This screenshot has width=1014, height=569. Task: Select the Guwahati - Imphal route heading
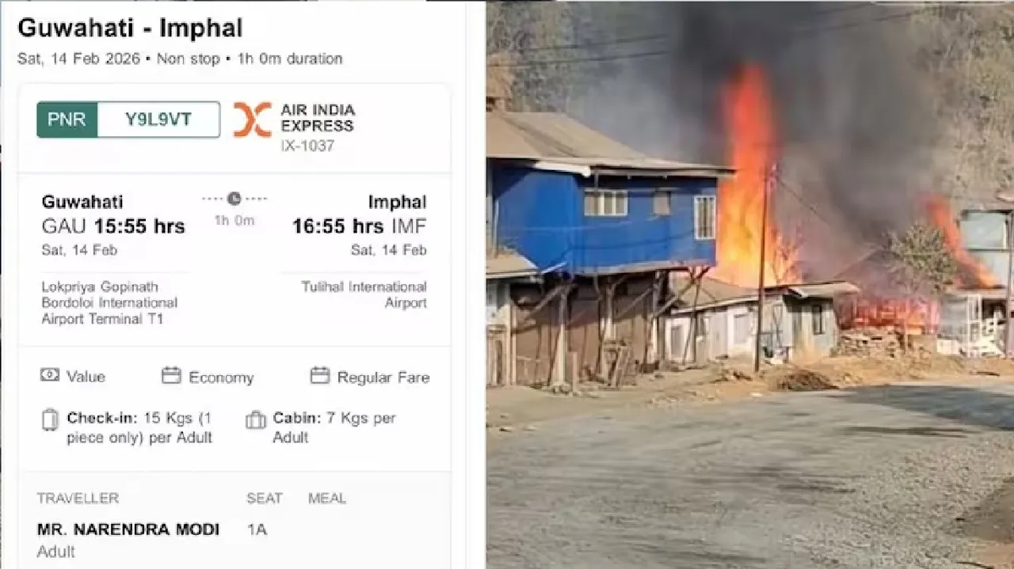point(130,28)
